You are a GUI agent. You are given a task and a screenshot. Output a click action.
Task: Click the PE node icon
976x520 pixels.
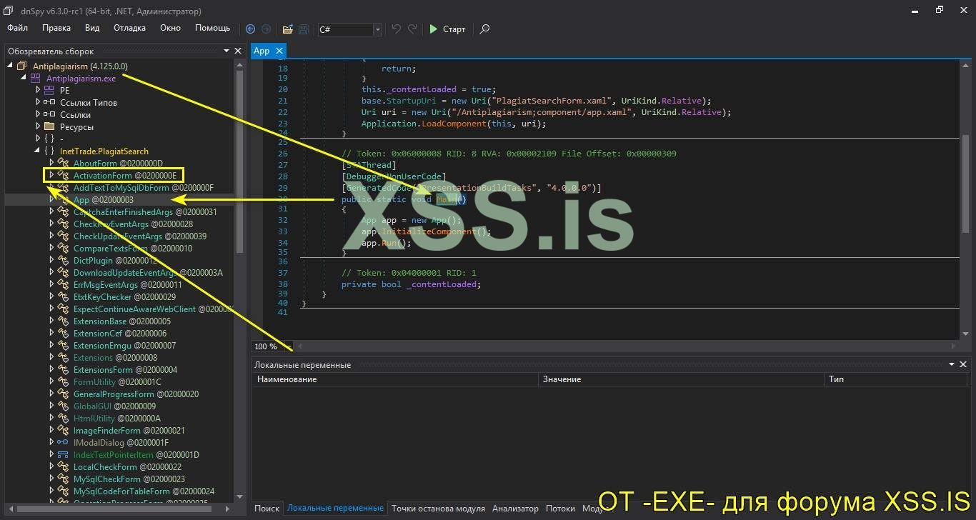(x=49, y=91)
